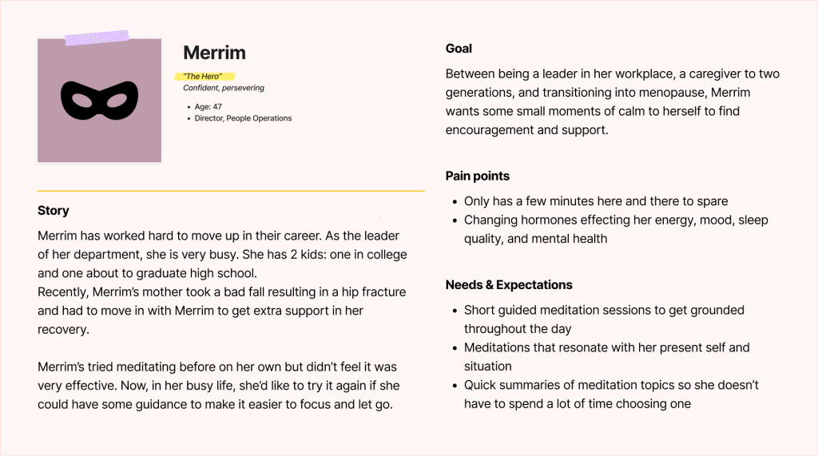Click the "Quick summaries of meditation topics" bullet
This screenshot has width=818, height=456.
pyautogui.click(x=611, y=394)
